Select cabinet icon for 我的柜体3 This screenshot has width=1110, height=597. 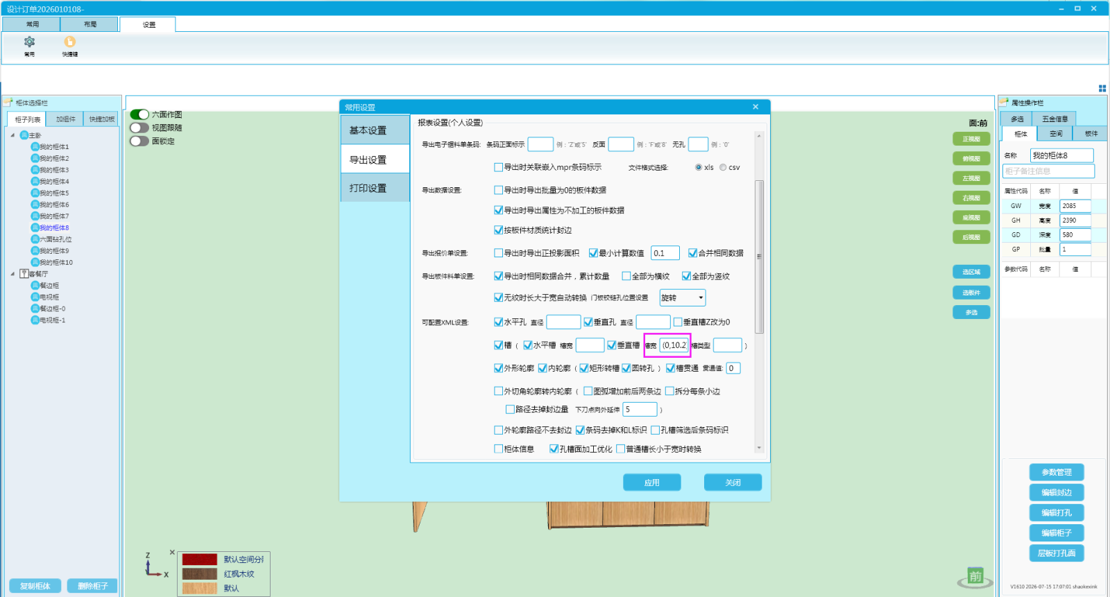pos(35,170)
